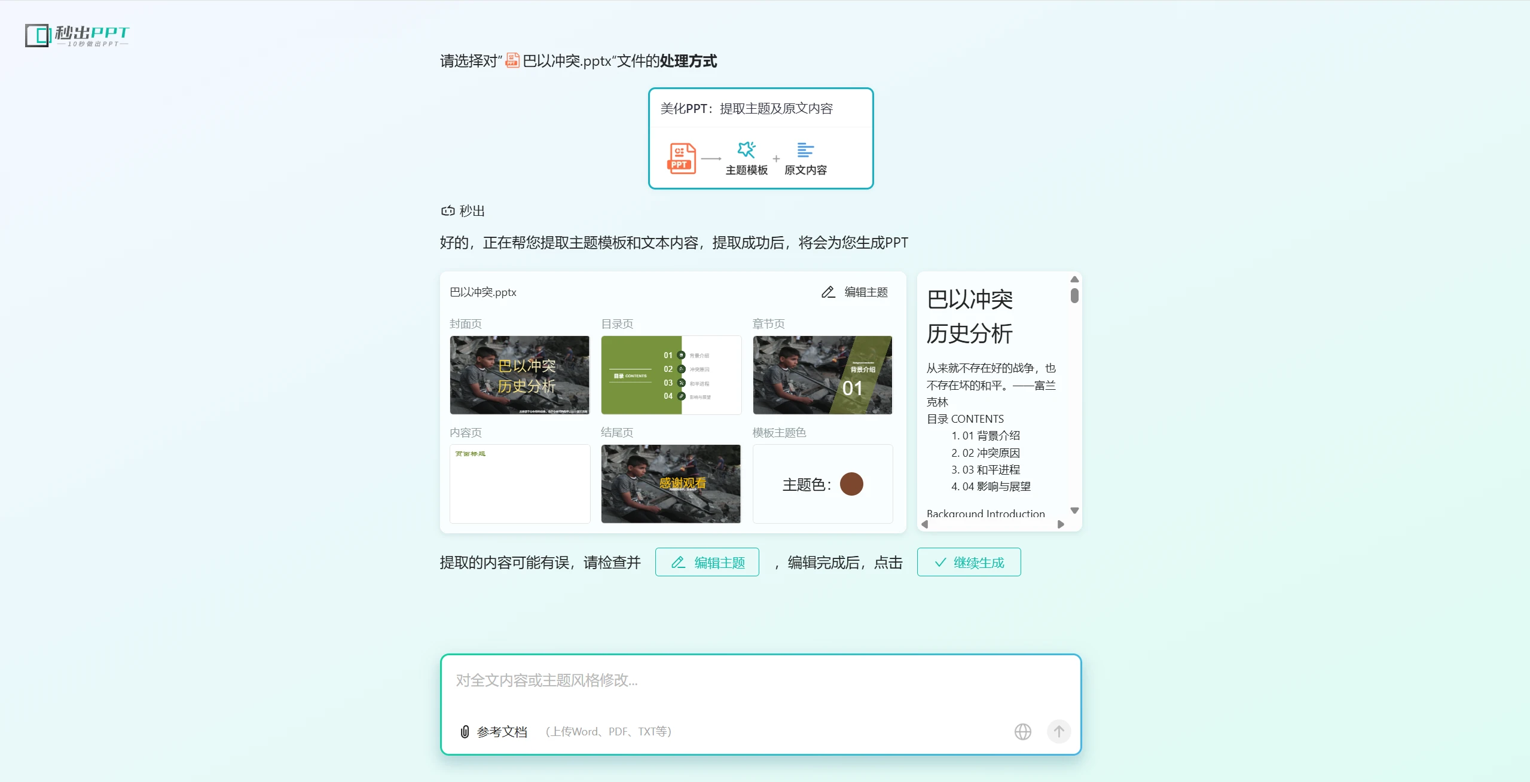The height and width of the screenshot is (782, 1530).
Task: Click the vertical scrollbar thumb in preview
Action: 1074,295
